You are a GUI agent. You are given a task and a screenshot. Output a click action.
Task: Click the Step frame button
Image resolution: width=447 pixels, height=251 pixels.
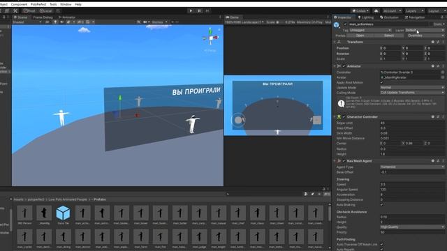click(207, 11)
